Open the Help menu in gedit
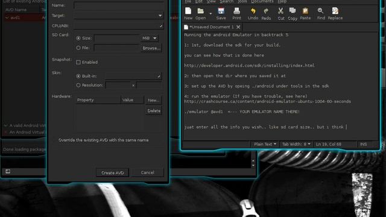 click(282, 1)
